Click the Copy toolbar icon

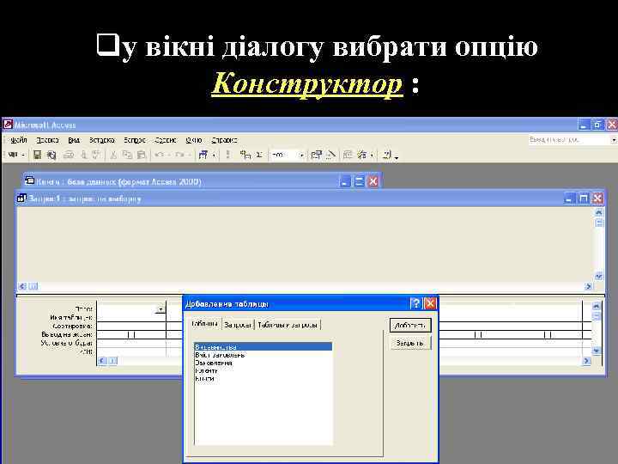pyautogui.click(x=127, y=155)
